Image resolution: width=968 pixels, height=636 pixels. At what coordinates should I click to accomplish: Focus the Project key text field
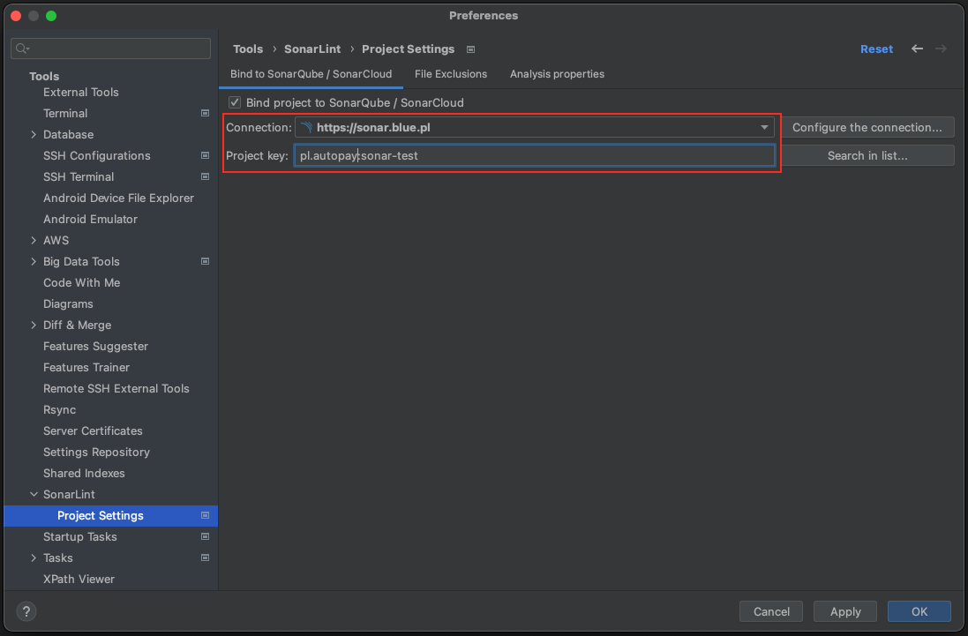tap(535, 156)
